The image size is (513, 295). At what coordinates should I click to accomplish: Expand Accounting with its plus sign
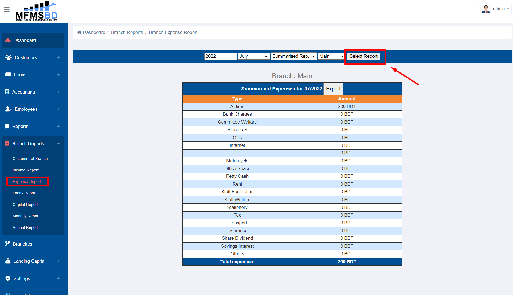pyautogui.click(x=58, y=92)
